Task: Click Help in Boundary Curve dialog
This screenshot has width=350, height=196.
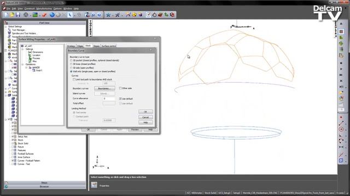Action: [145, 122]
